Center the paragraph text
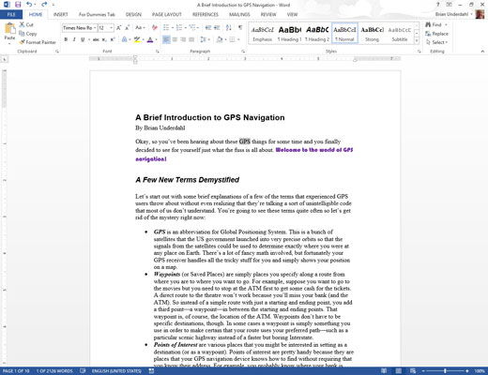The image size is (488, 375). click(175, 39)
